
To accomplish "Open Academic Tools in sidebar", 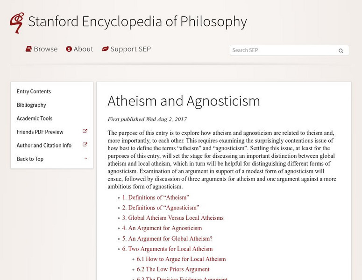I will (35, 119).
